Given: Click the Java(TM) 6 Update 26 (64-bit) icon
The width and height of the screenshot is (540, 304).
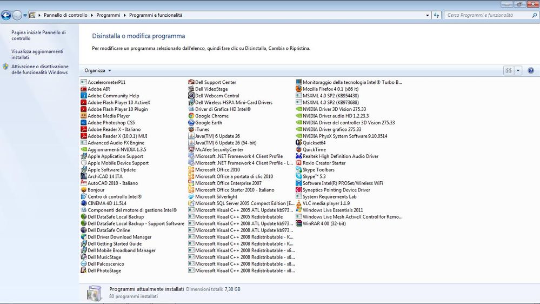Looking at the screenshot, I should 191,143.
